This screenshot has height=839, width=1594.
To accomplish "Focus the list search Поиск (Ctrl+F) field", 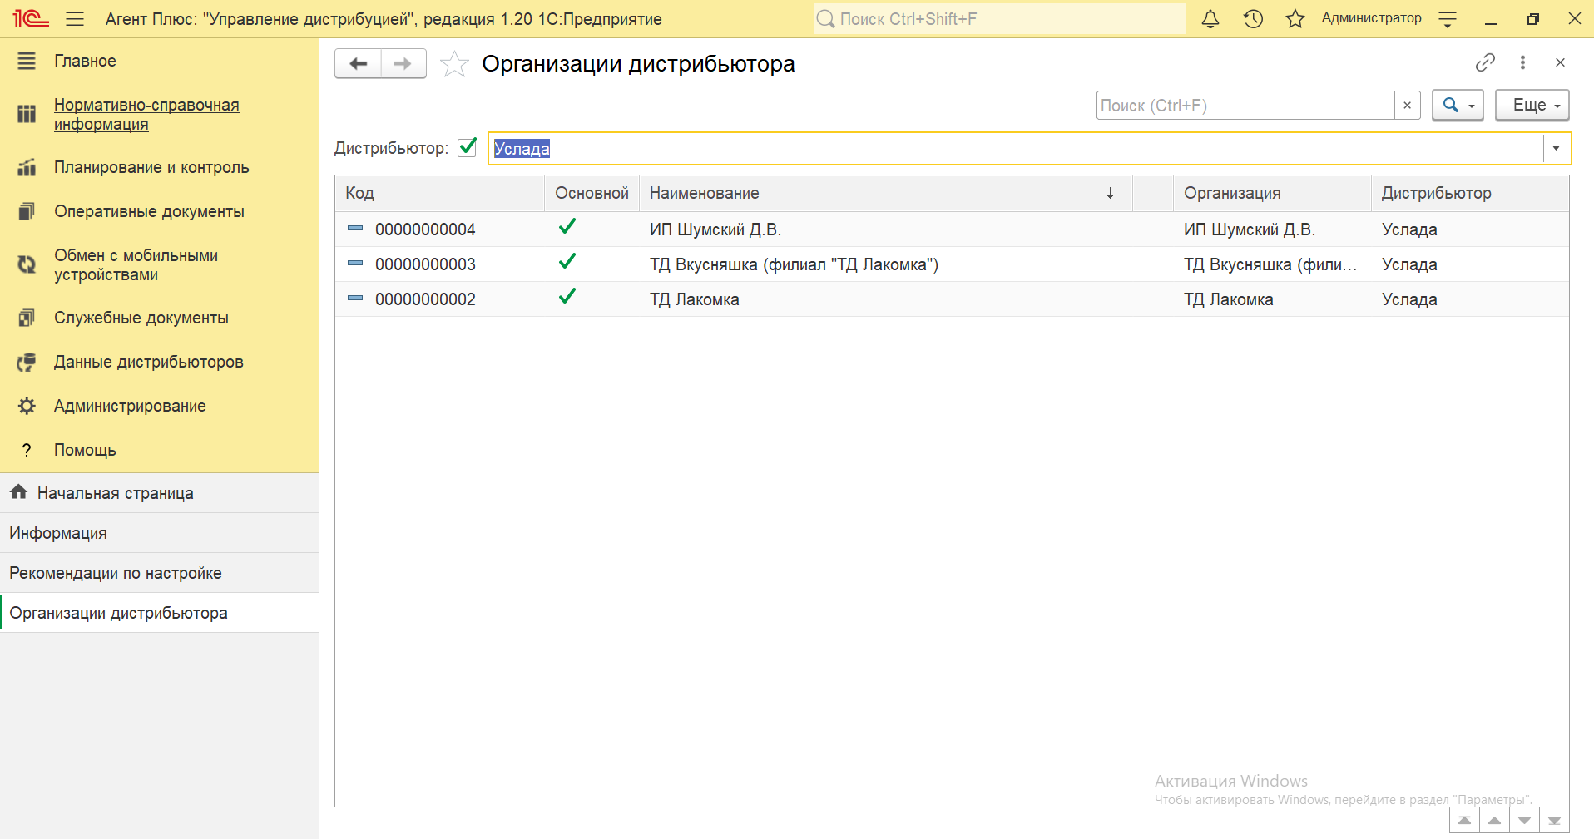I will click(1245, 106).
